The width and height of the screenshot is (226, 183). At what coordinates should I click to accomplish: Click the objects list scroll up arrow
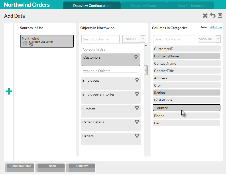[x=146, y=45]
